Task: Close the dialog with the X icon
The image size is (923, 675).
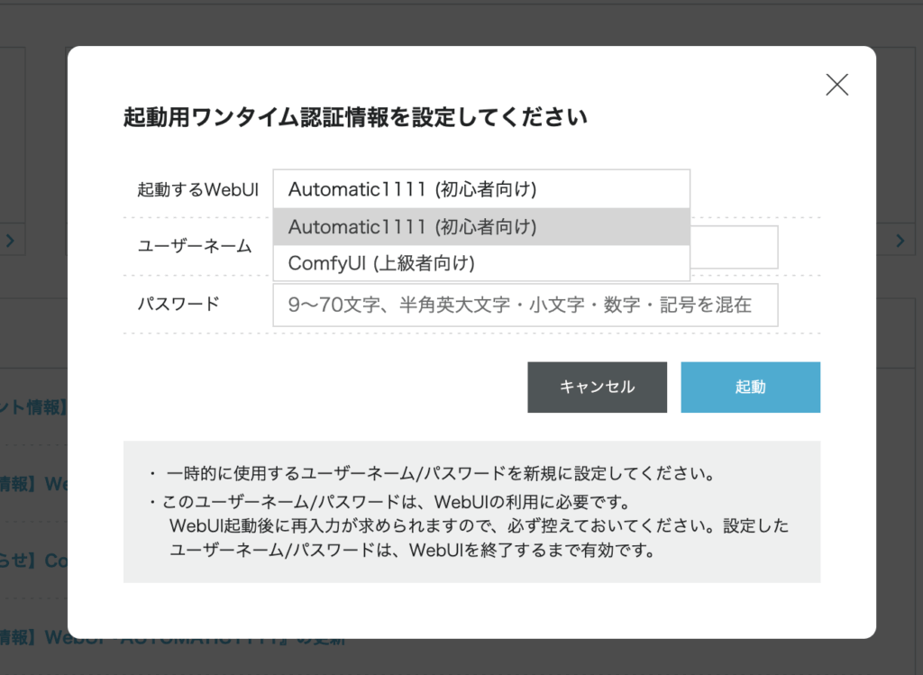Action: point(836,85)
